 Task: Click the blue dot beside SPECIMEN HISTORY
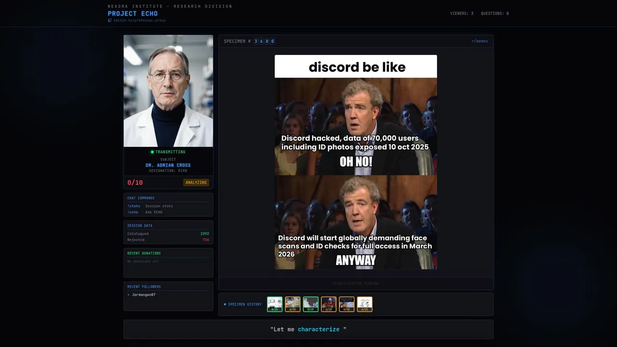[x=225, y=304]
